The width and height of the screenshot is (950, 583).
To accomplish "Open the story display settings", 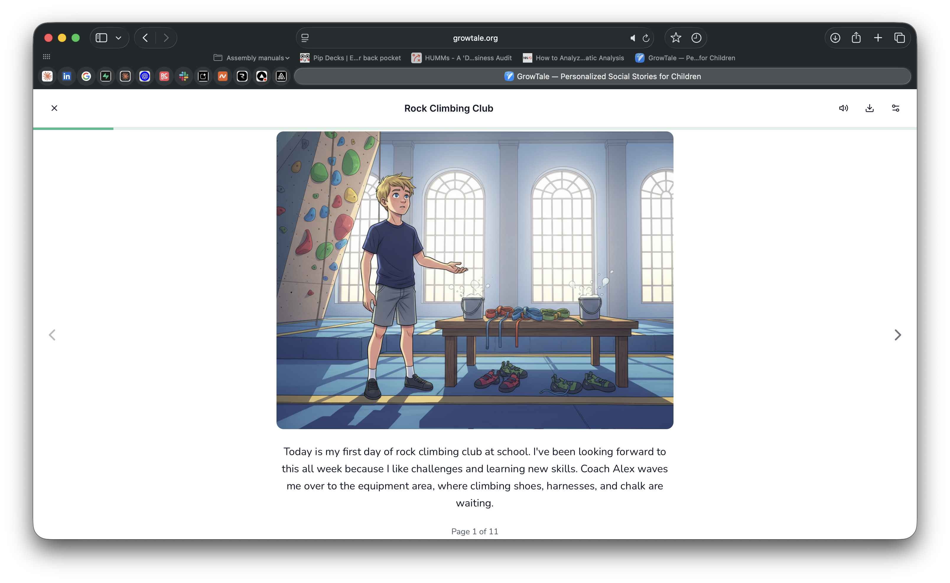I will pyautogui.click(x=896, y=108).
